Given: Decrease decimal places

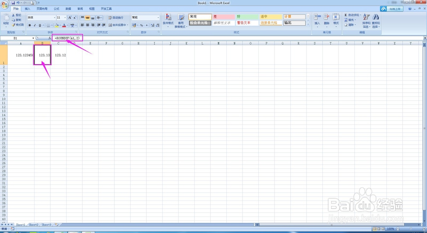Looking at the screenshot, I should click(158, 25).
